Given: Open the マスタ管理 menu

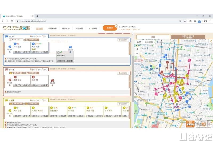Looking at the screenshot, I should point(93,28).
